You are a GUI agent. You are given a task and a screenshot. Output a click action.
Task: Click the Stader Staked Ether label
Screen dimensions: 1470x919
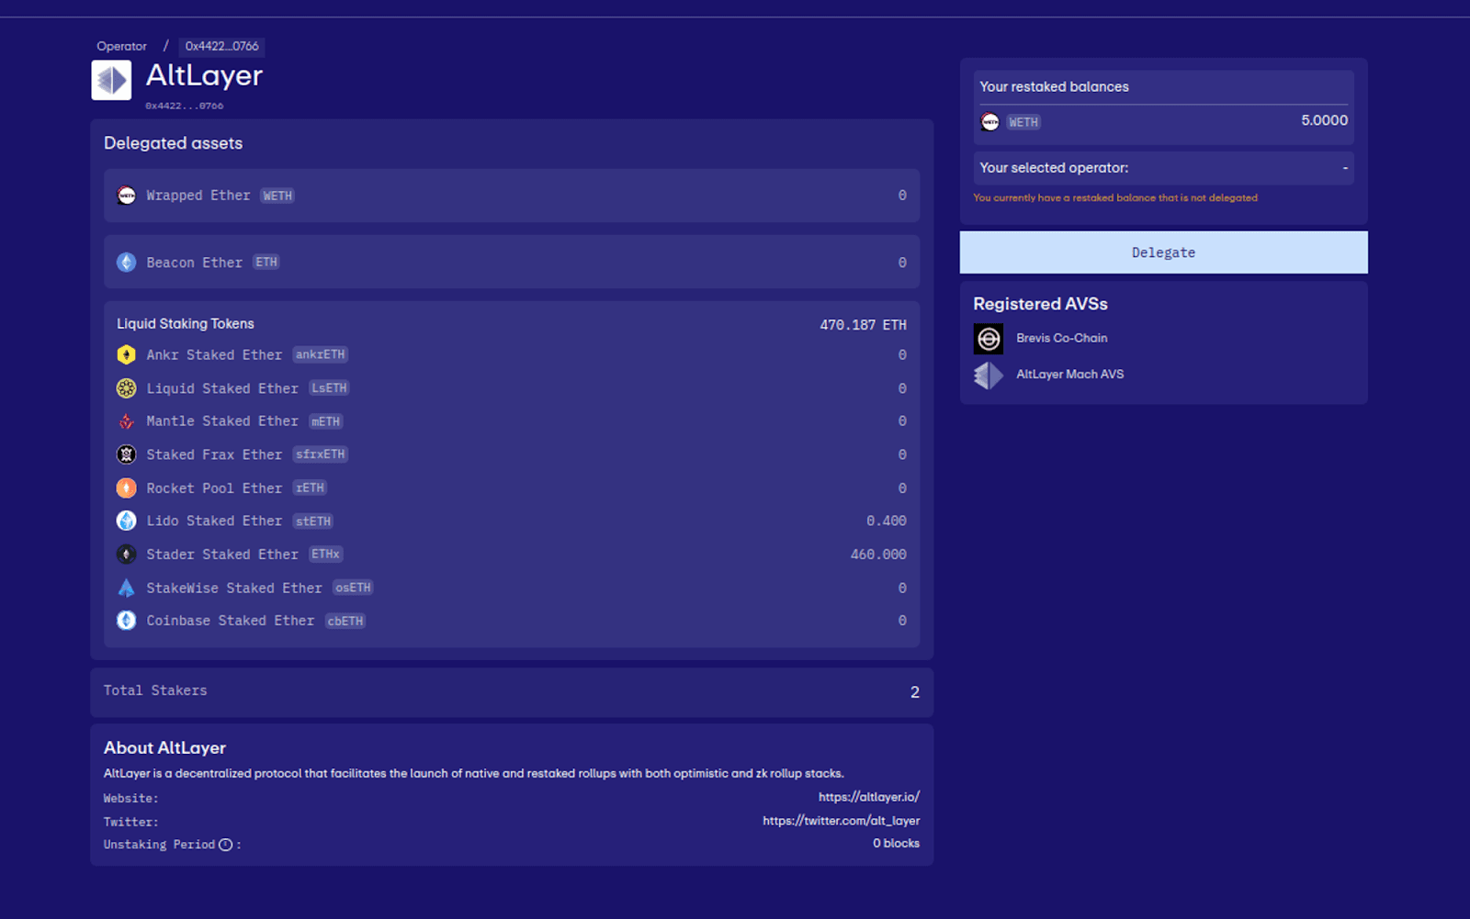222,555
